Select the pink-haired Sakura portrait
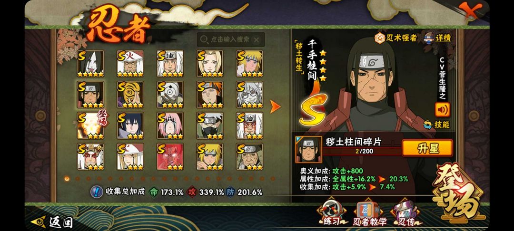This screenshot has width=514, height=231. 170,125
